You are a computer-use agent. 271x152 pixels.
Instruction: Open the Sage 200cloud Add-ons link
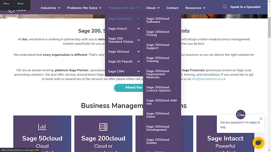coord(162,102)
